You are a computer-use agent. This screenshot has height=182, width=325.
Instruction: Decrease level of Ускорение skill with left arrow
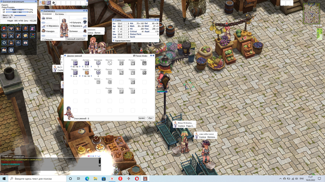point(71,67)
